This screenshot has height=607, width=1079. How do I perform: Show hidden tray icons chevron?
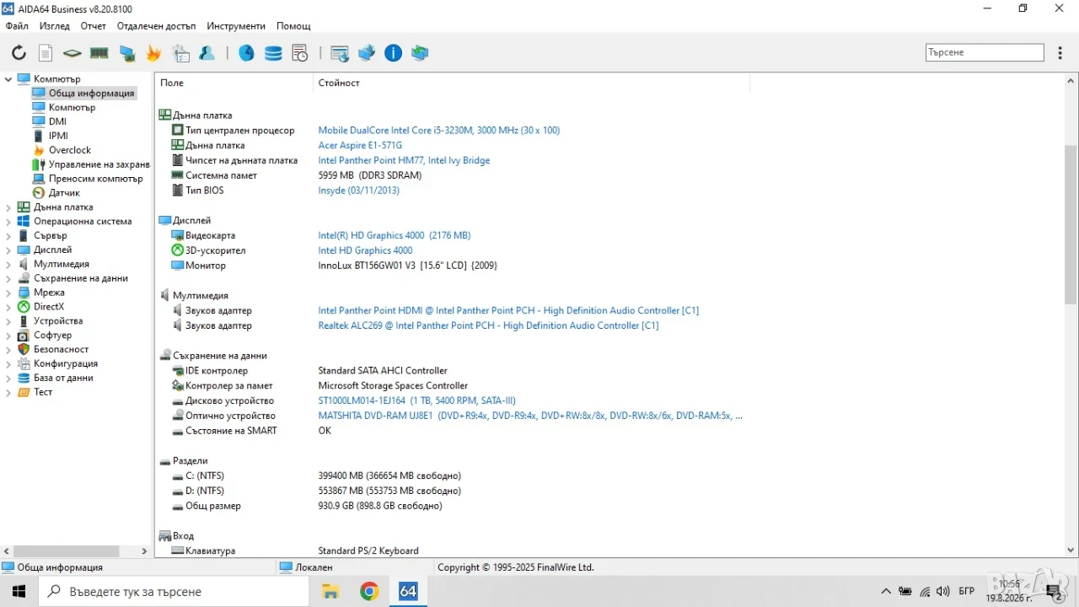886,591
